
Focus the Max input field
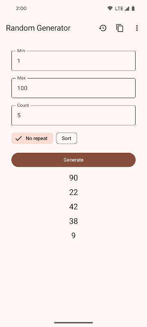click(73, 88)
